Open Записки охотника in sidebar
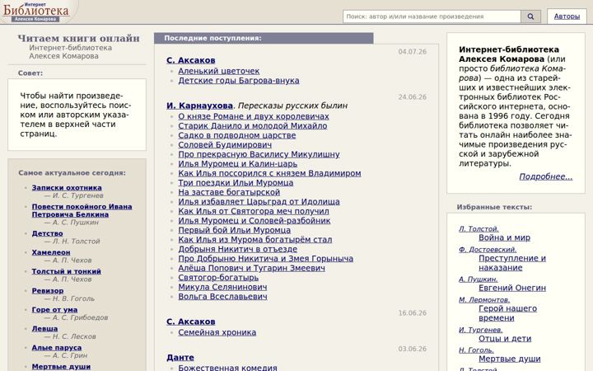Screen dimensions: 593x371 point(67,187)
